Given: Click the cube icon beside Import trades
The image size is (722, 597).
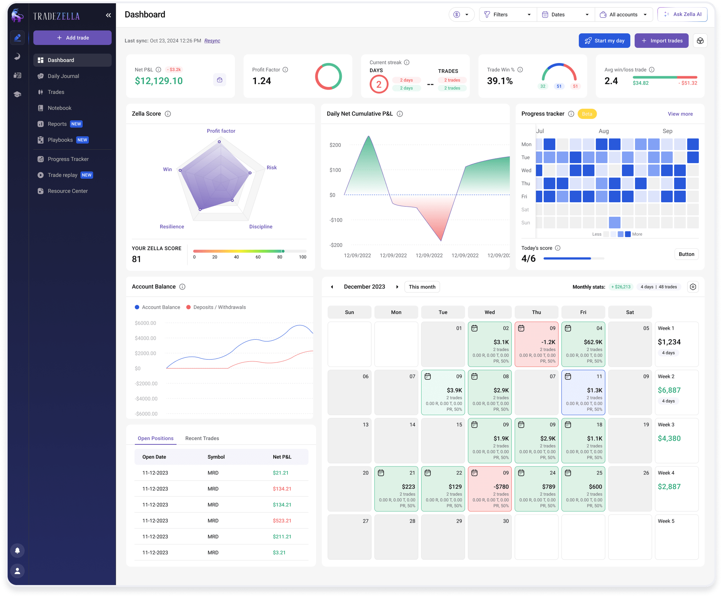Looking at the screenshot, I should (x=700, y=41).
